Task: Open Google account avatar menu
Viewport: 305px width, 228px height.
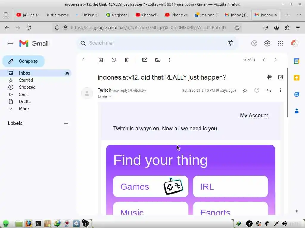Action: pos(295,43)
